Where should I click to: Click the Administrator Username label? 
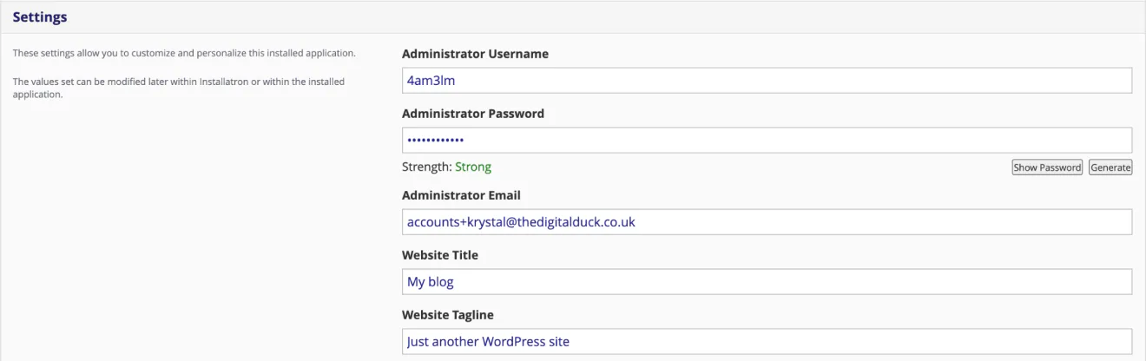pos(475,54)
